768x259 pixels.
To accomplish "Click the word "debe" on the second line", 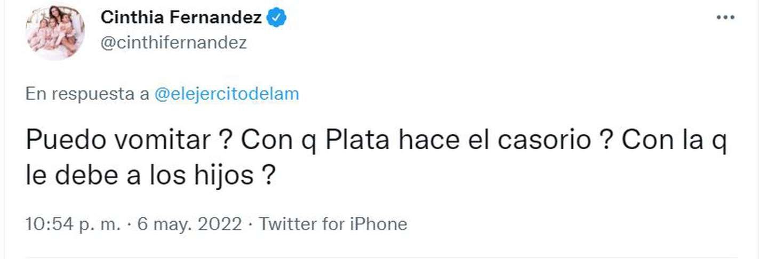I will click(84, 175).
